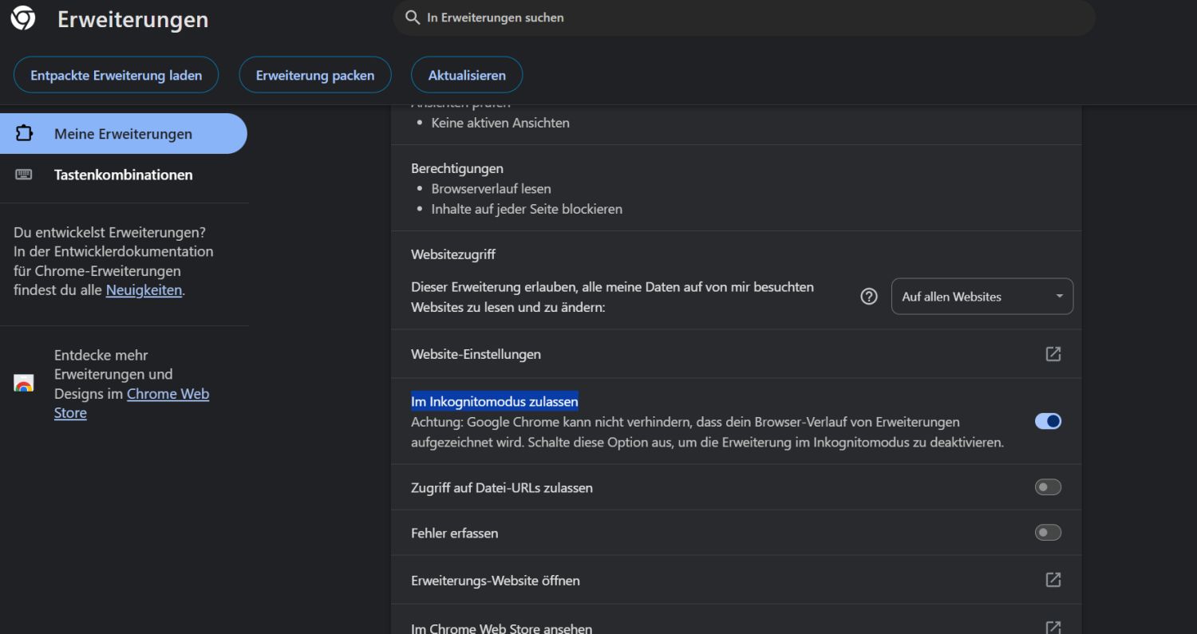Image resolution: width=1197 pixels, height=634 pixels.
Task: Click the search magnifier icon
Action: coord(413,18)
